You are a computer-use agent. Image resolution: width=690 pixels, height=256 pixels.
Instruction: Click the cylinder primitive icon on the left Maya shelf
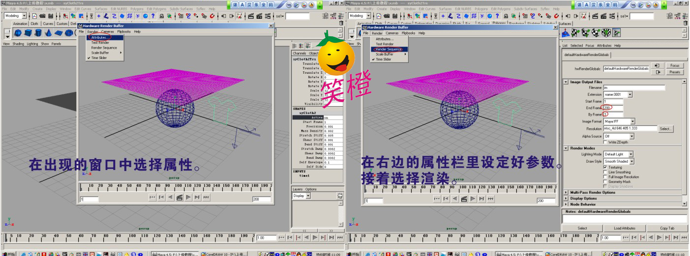pyautogui.click(x=38, y=33)
